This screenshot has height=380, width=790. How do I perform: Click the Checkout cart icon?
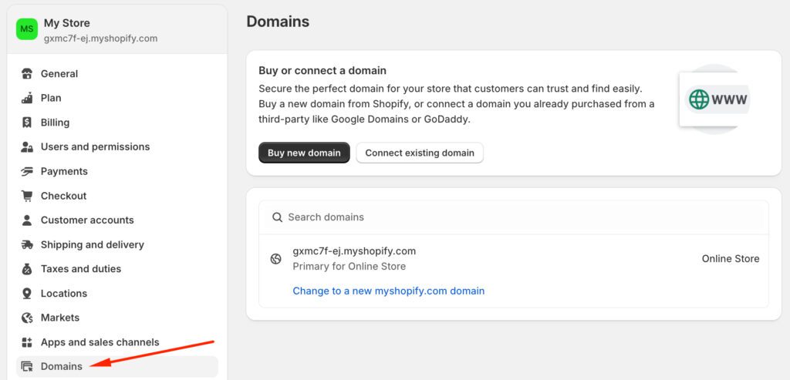pyautogui.click(x=27, y=196)
